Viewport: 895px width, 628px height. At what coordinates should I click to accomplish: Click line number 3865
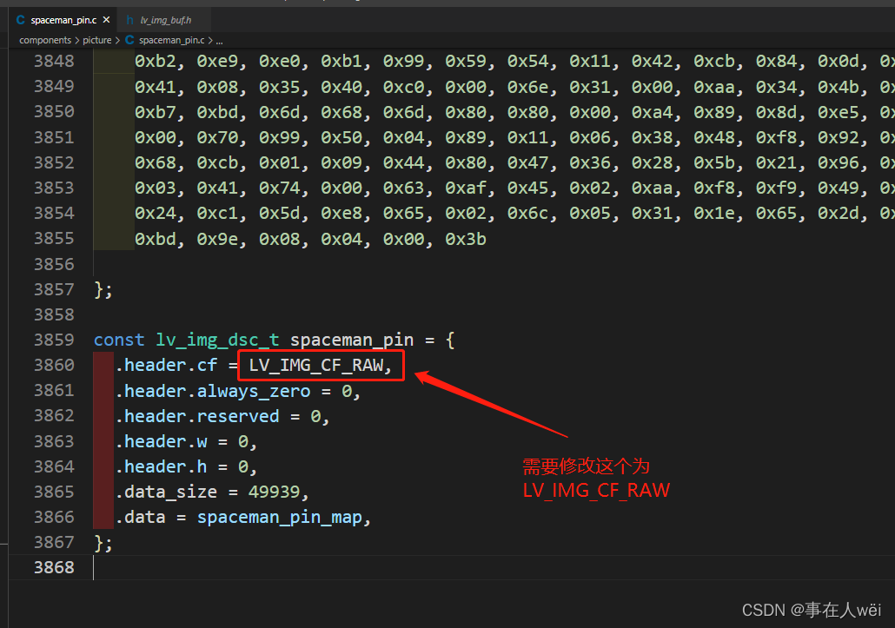point(54,491)
